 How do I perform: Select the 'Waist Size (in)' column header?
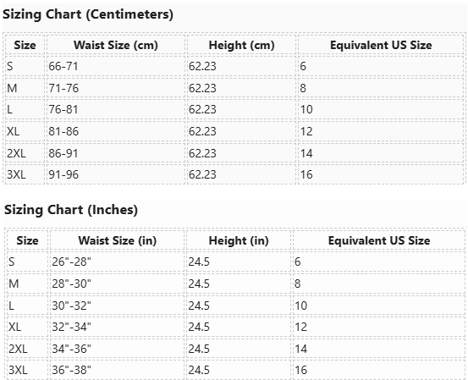[x=118, y=240]
